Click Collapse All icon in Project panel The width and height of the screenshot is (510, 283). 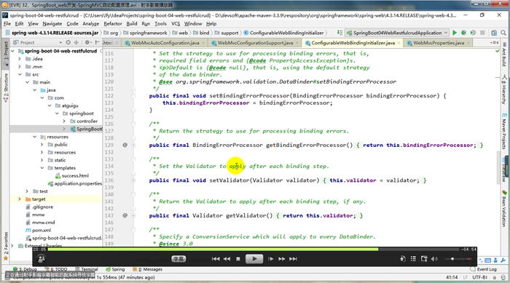[76, 43]
